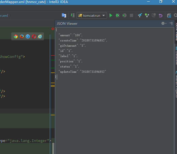Click the green VCS commit icon

pyautogui.click(x=147, y=15)
